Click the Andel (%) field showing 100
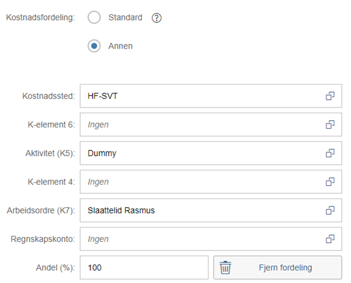The image size is (351, 283). click(144, 268)
